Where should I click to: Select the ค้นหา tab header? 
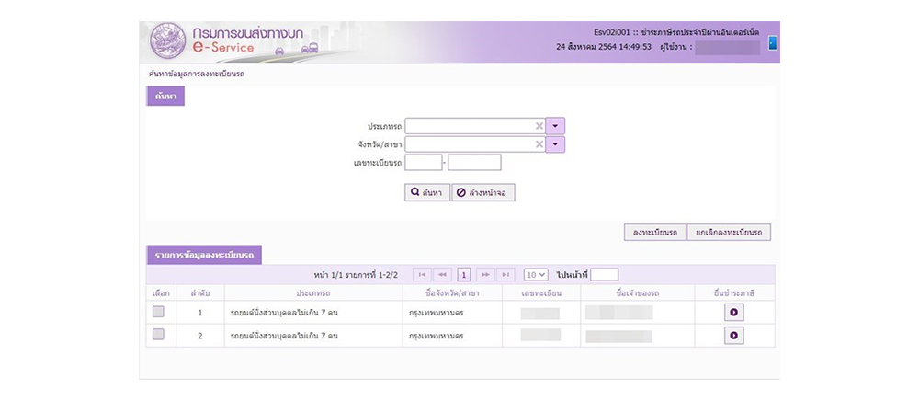(165, 97)
